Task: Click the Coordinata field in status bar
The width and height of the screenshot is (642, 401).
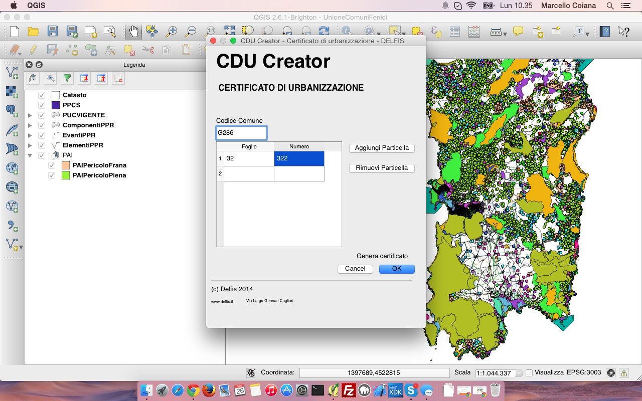Action: click(x=374, y=373)
